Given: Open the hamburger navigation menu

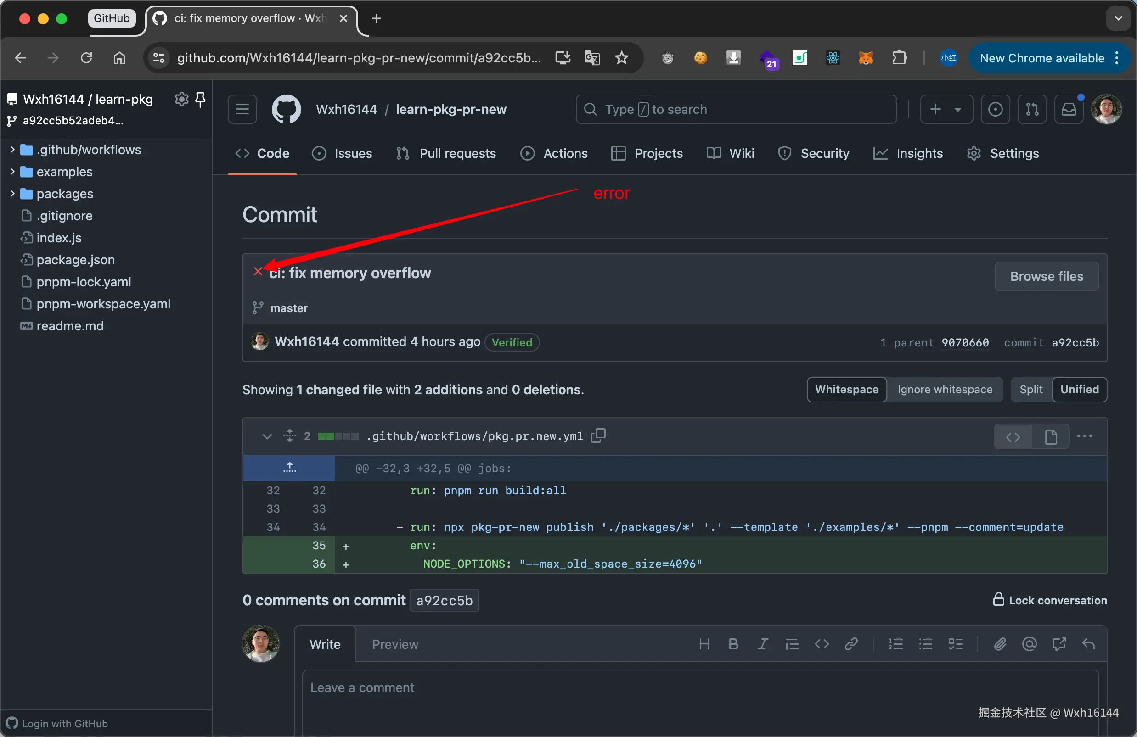Looking at the screenshot, I should 242,109.
